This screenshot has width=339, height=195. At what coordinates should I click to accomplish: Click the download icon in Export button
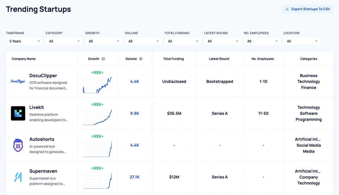pyautogui.click(x=287, y=9)
